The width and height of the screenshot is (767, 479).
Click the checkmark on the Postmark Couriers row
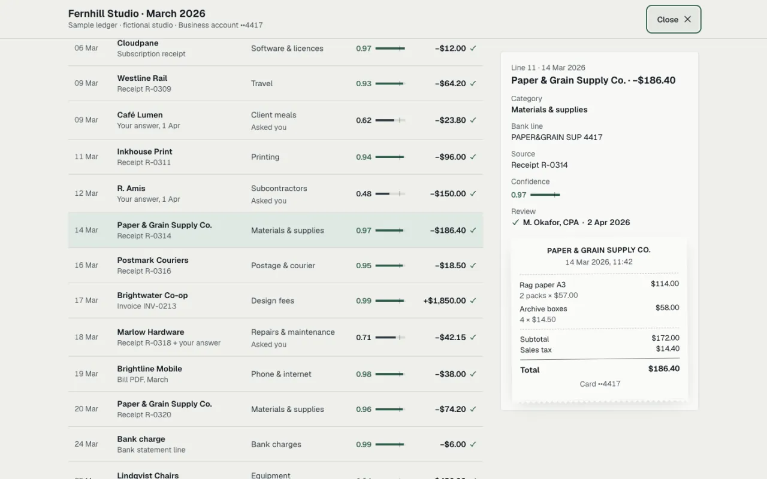pyautogui.click(x=473, y=266)
